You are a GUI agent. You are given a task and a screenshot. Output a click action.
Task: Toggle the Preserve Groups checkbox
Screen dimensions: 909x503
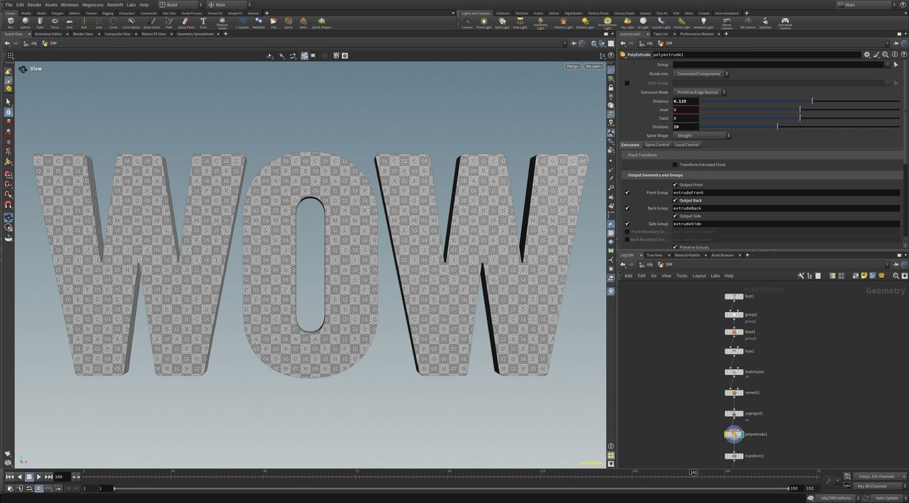click(675, 247)
